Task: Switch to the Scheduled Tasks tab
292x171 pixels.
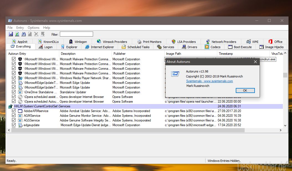Action: (x=136, y=47)
